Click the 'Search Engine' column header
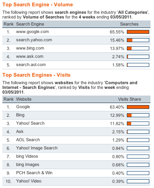This screenshot has width=154, height=188. [30, 24]
